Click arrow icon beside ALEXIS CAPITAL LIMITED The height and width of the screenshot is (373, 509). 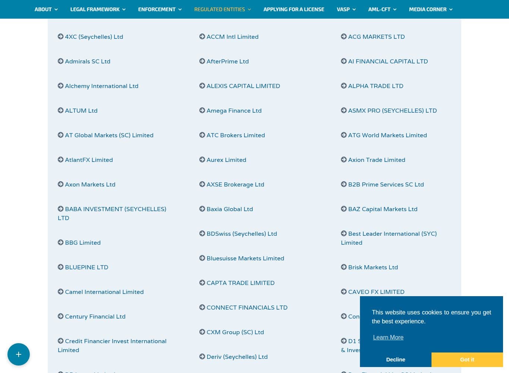coord(202,86)
